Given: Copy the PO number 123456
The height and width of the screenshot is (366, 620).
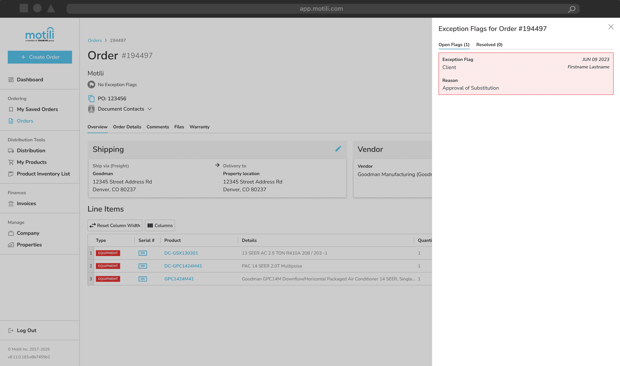Looking at the screenshot, I should pos(91,98).
